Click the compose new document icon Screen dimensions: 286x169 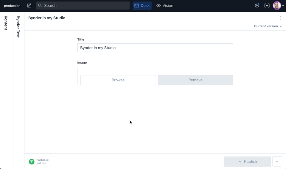coord(29,5)
